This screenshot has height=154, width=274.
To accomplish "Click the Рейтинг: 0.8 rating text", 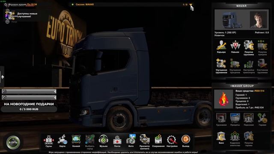I will [262, 33].
